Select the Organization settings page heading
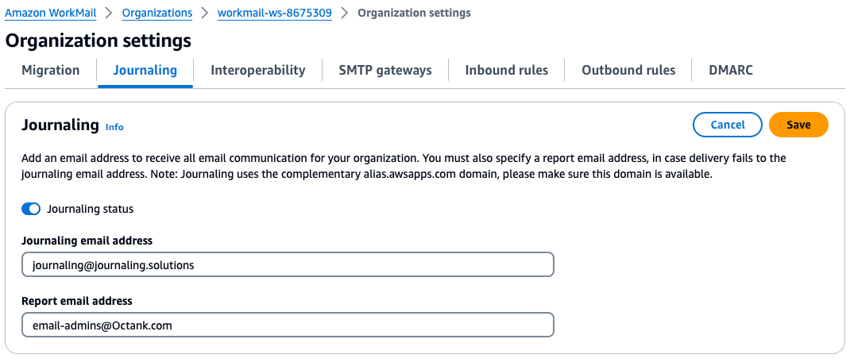The image size is (850, 362). 99,40
